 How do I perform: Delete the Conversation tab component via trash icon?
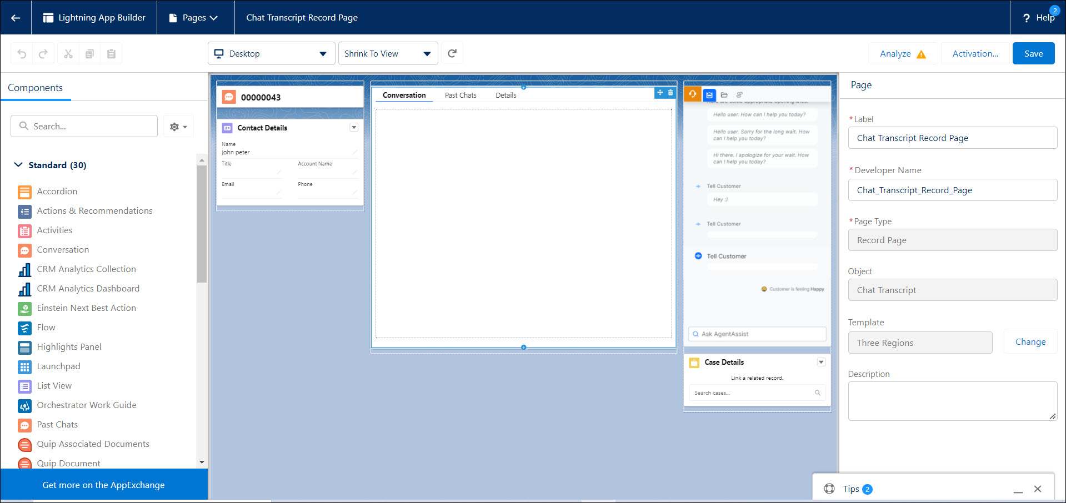tap(670, 93)
